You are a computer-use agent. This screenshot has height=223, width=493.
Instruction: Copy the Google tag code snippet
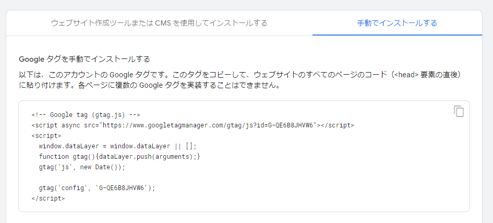459,111
